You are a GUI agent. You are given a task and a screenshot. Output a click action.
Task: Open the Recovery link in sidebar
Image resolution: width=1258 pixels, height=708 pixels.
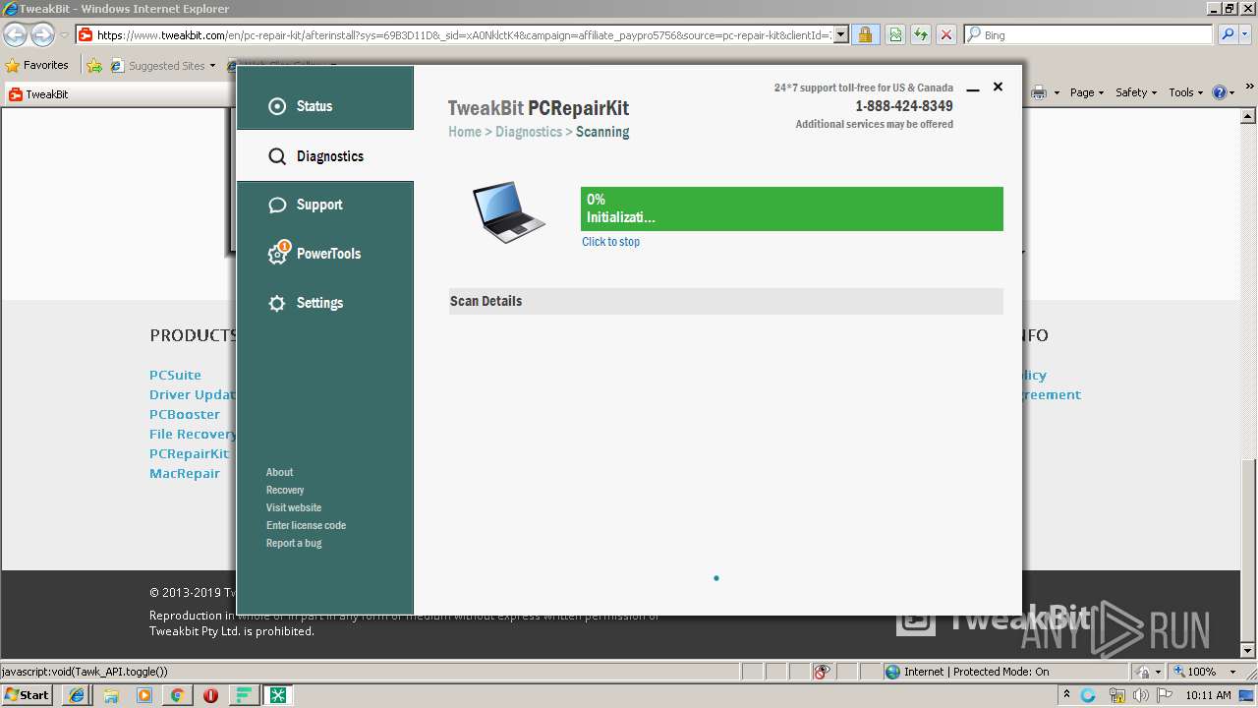tap(285, 490)
